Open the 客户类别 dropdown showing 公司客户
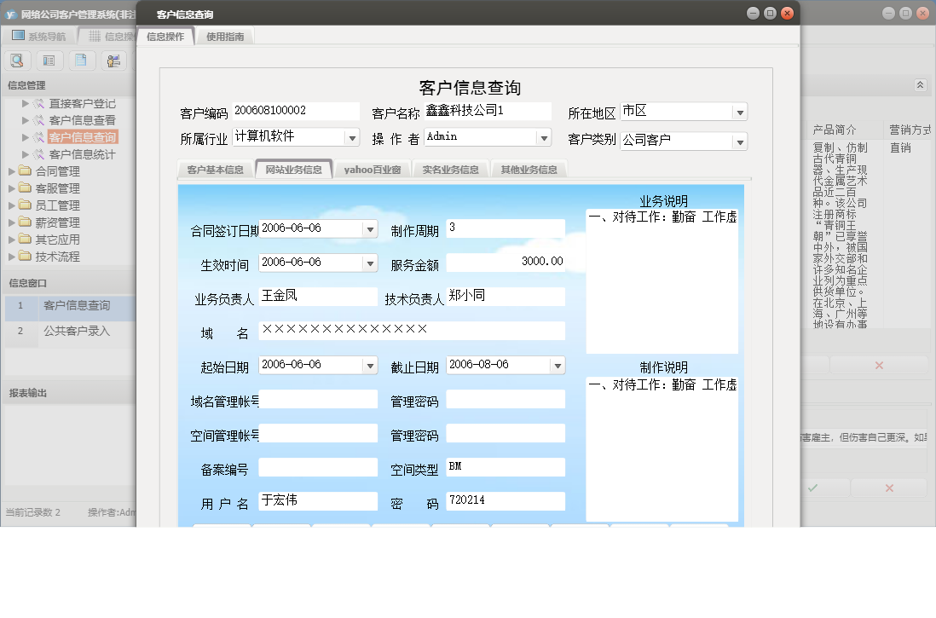 pyautogui.click(x=739, y=141)
